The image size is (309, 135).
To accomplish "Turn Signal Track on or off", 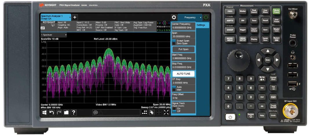I will (174, 110).
